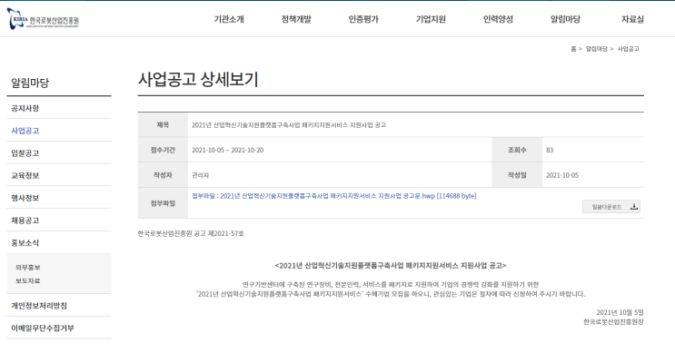Click the 작성자 value 관리자
Viewport: 675px width, 353px height.
(200, 175)
